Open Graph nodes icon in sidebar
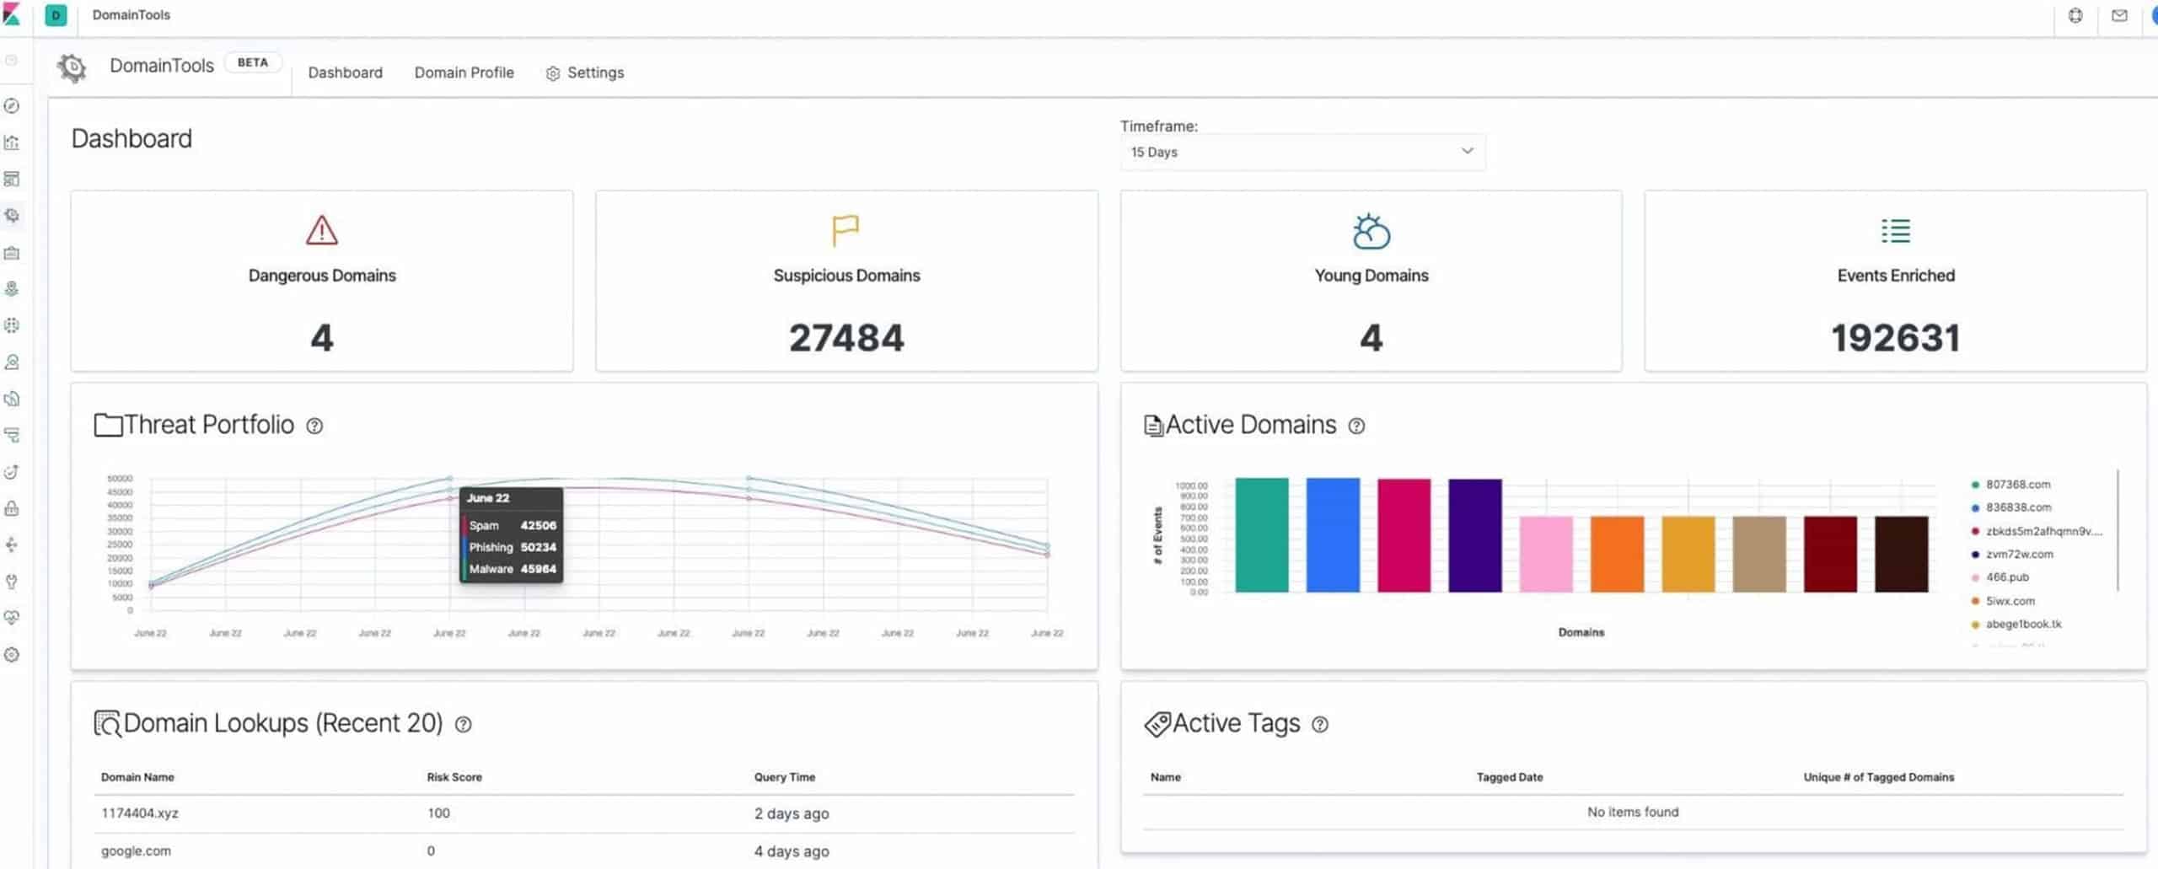This screenshot has height=869, width=2158. coord(12,545)
